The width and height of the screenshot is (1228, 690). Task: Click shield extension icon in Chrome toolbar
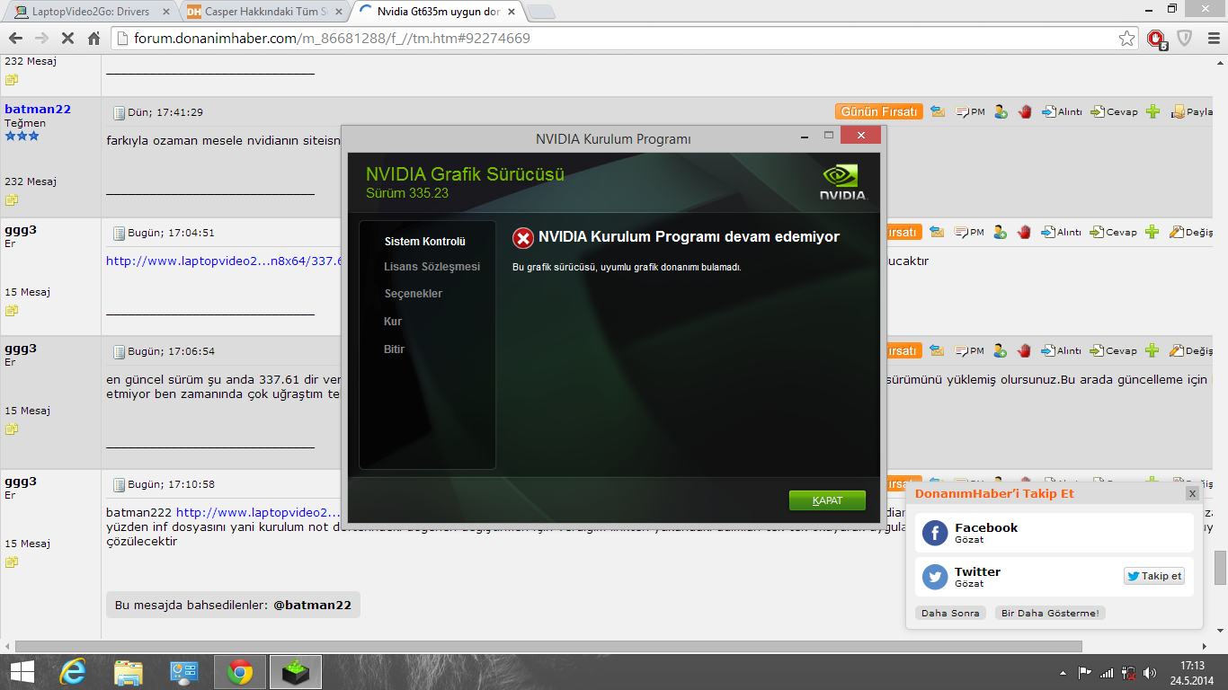1184,39
